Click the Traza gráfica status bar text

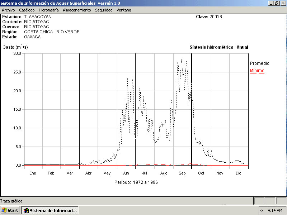(x=11, y=201)
